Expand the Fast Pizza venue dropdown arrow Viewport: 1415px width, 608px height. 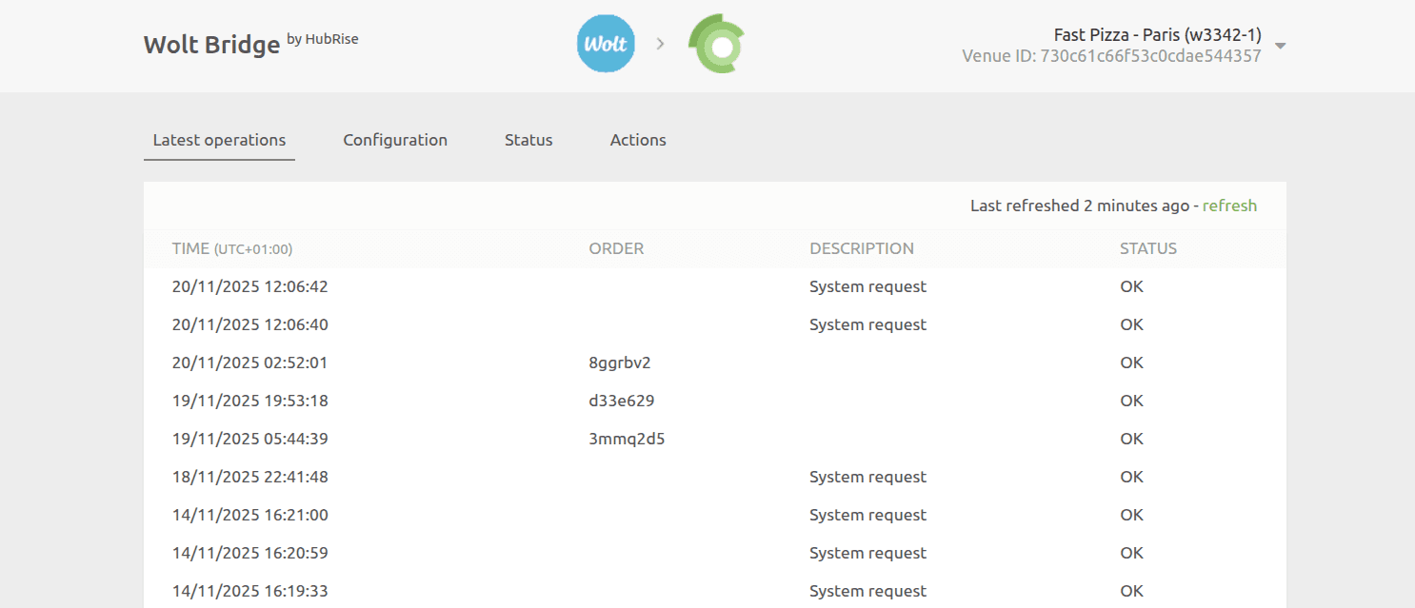[x=1281, y=46]
